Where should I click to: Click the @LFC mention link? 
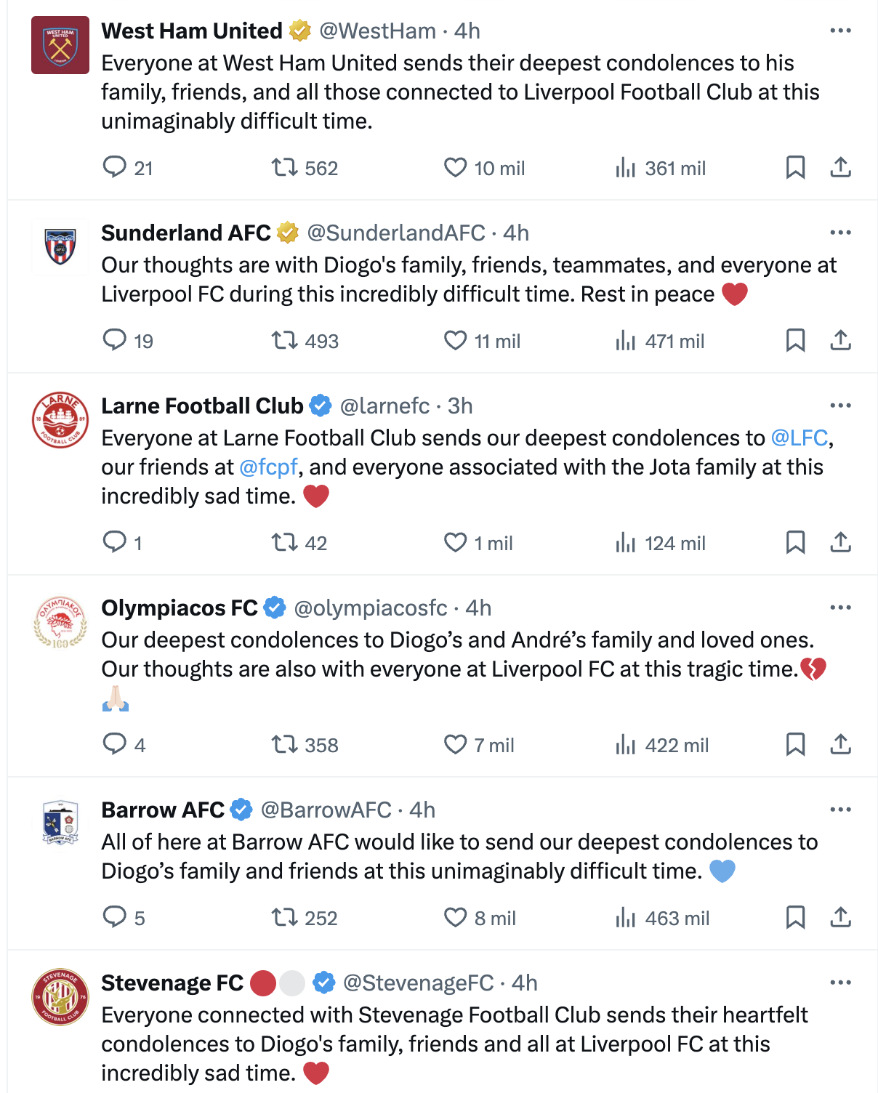coord(799,438)
